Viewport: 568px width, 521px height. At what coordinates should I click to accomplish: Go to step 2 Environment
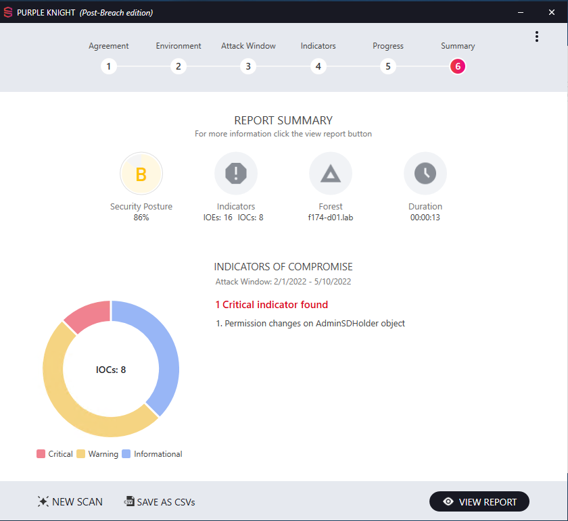pos(179,67)
